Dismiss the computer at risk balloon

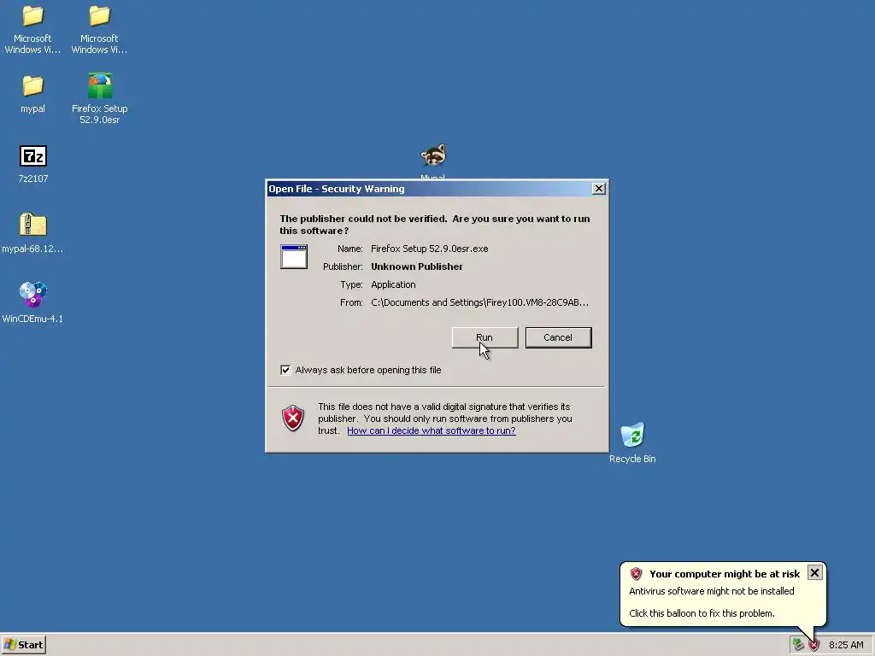coord(814,573)
